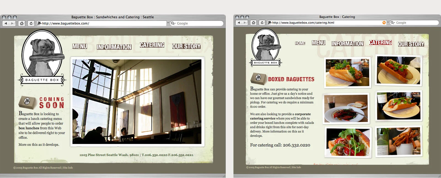This screenshot has width=441, height=178.
Task: Click the Google search field in Catering window
Action: click(x=414, y=23)
